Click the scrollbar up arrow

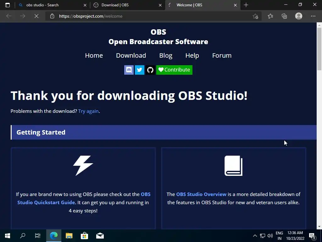(x=319, y=25)
